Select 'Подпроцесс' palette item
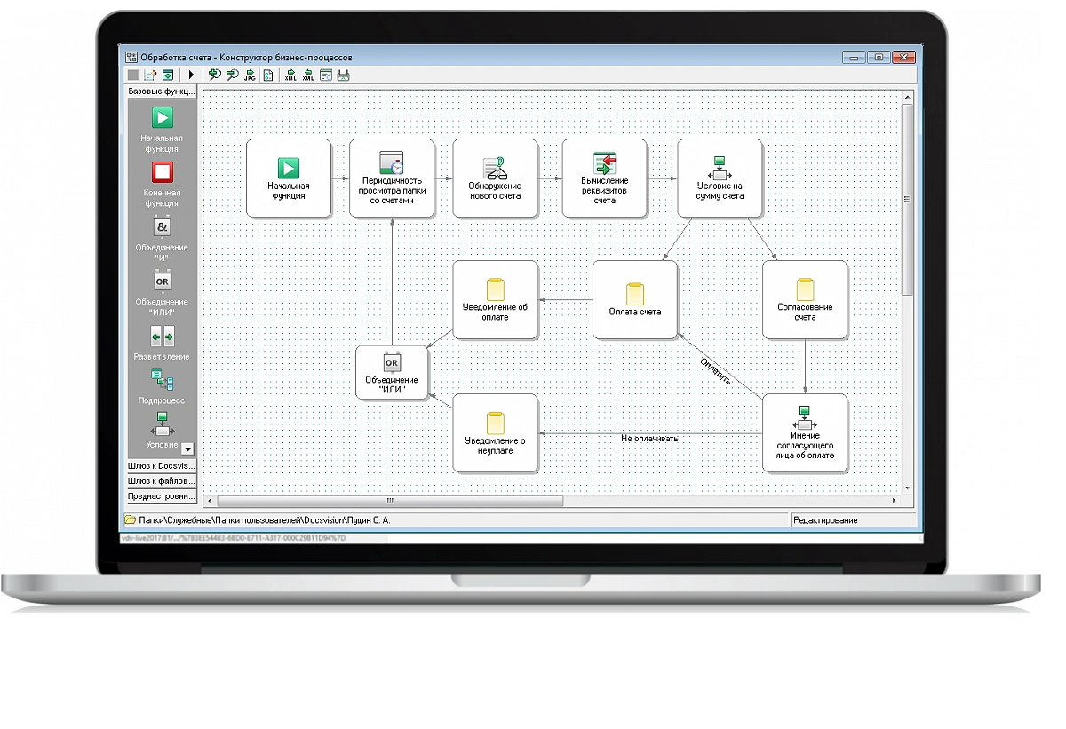The width and height of the screenshot is (1066, 729). pyautogui.click(x=162, y=386)
